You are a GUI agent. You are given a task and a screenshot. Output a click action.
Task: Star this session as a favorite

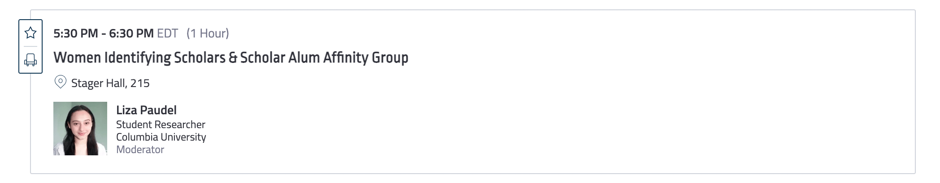(x=30, y=33)
